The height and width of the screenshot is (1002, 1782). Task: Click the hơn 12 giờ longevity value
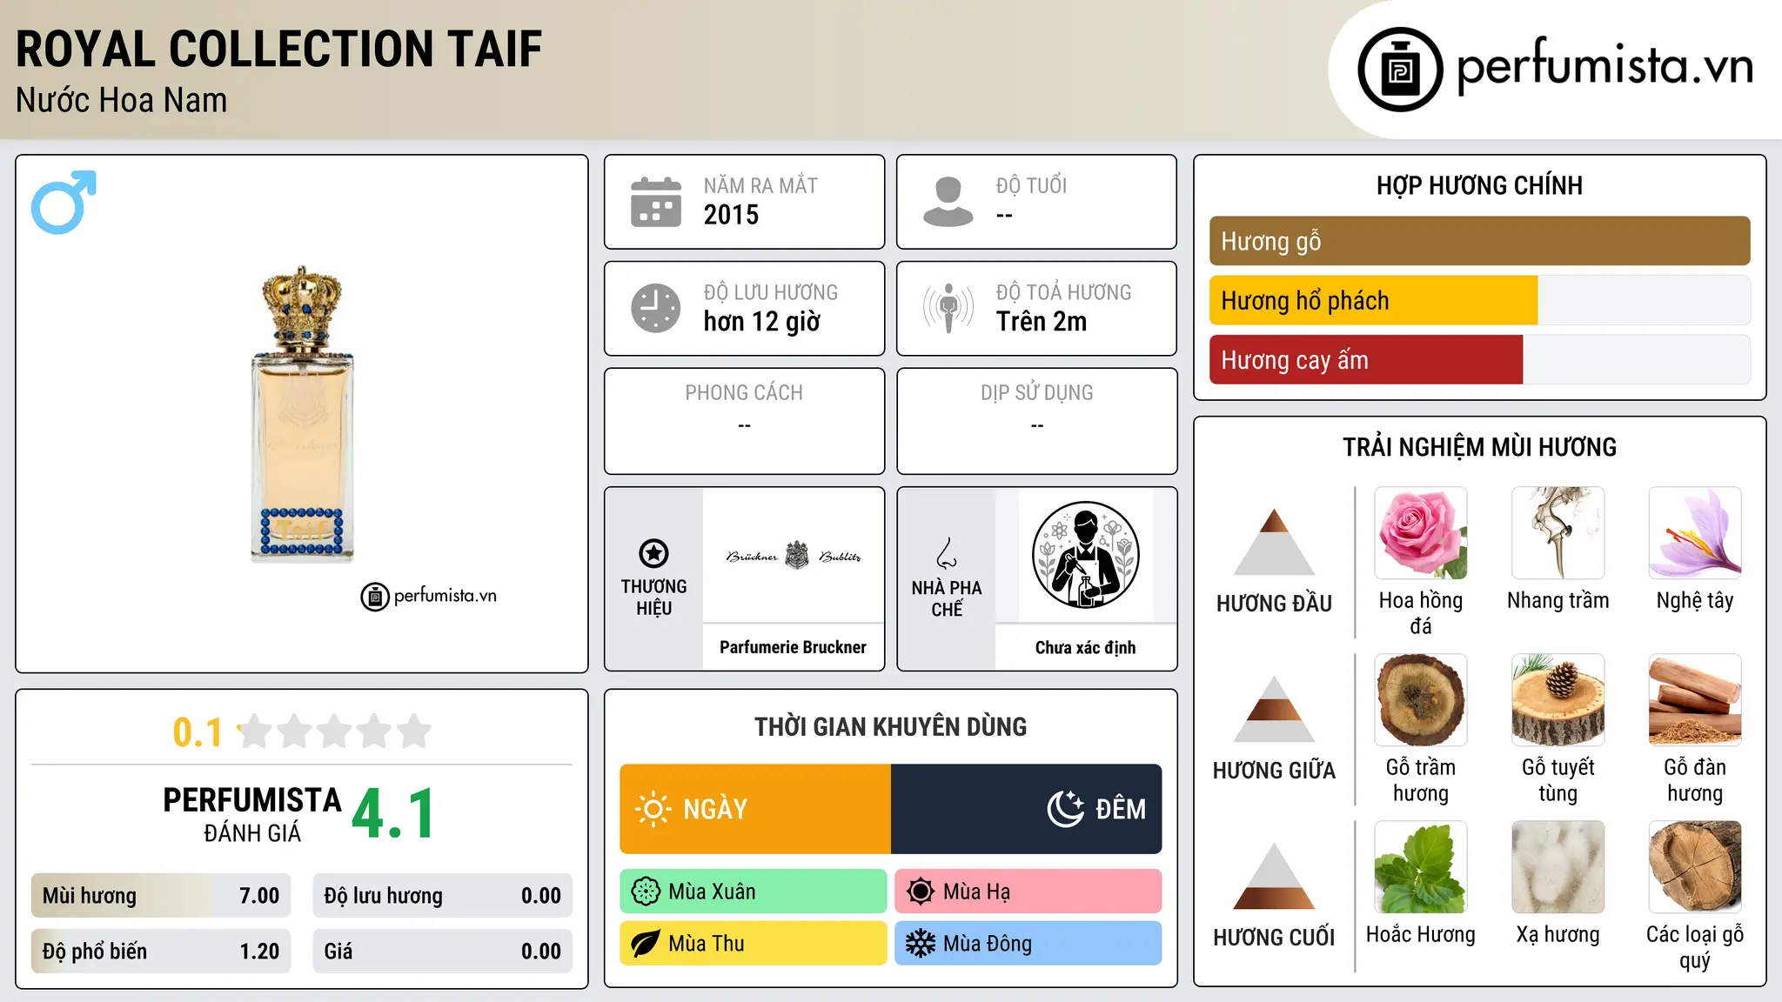[x=761, y=322]
